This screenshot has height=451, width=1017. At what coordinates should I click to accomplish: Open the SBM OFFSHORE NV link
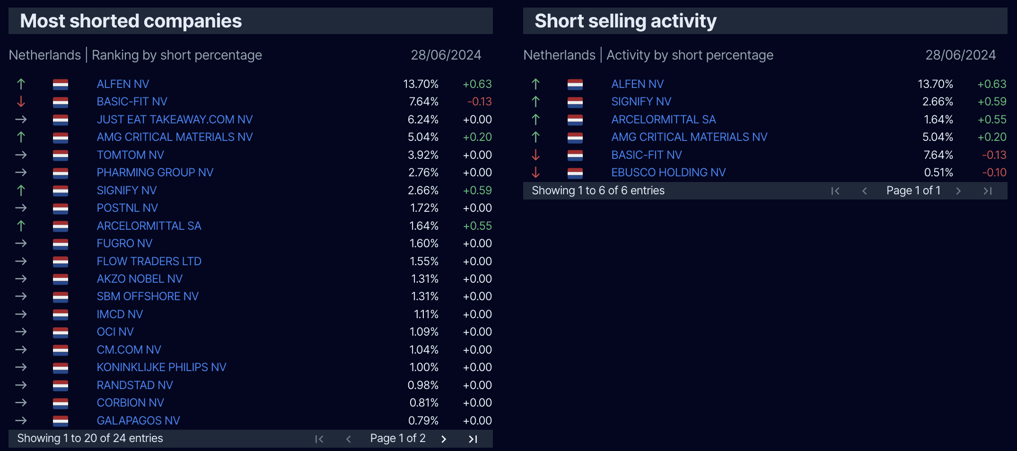[x=148, y=296]
